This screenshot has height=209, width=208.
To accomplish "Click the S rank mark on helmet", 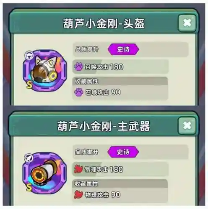I will [29, 85].
